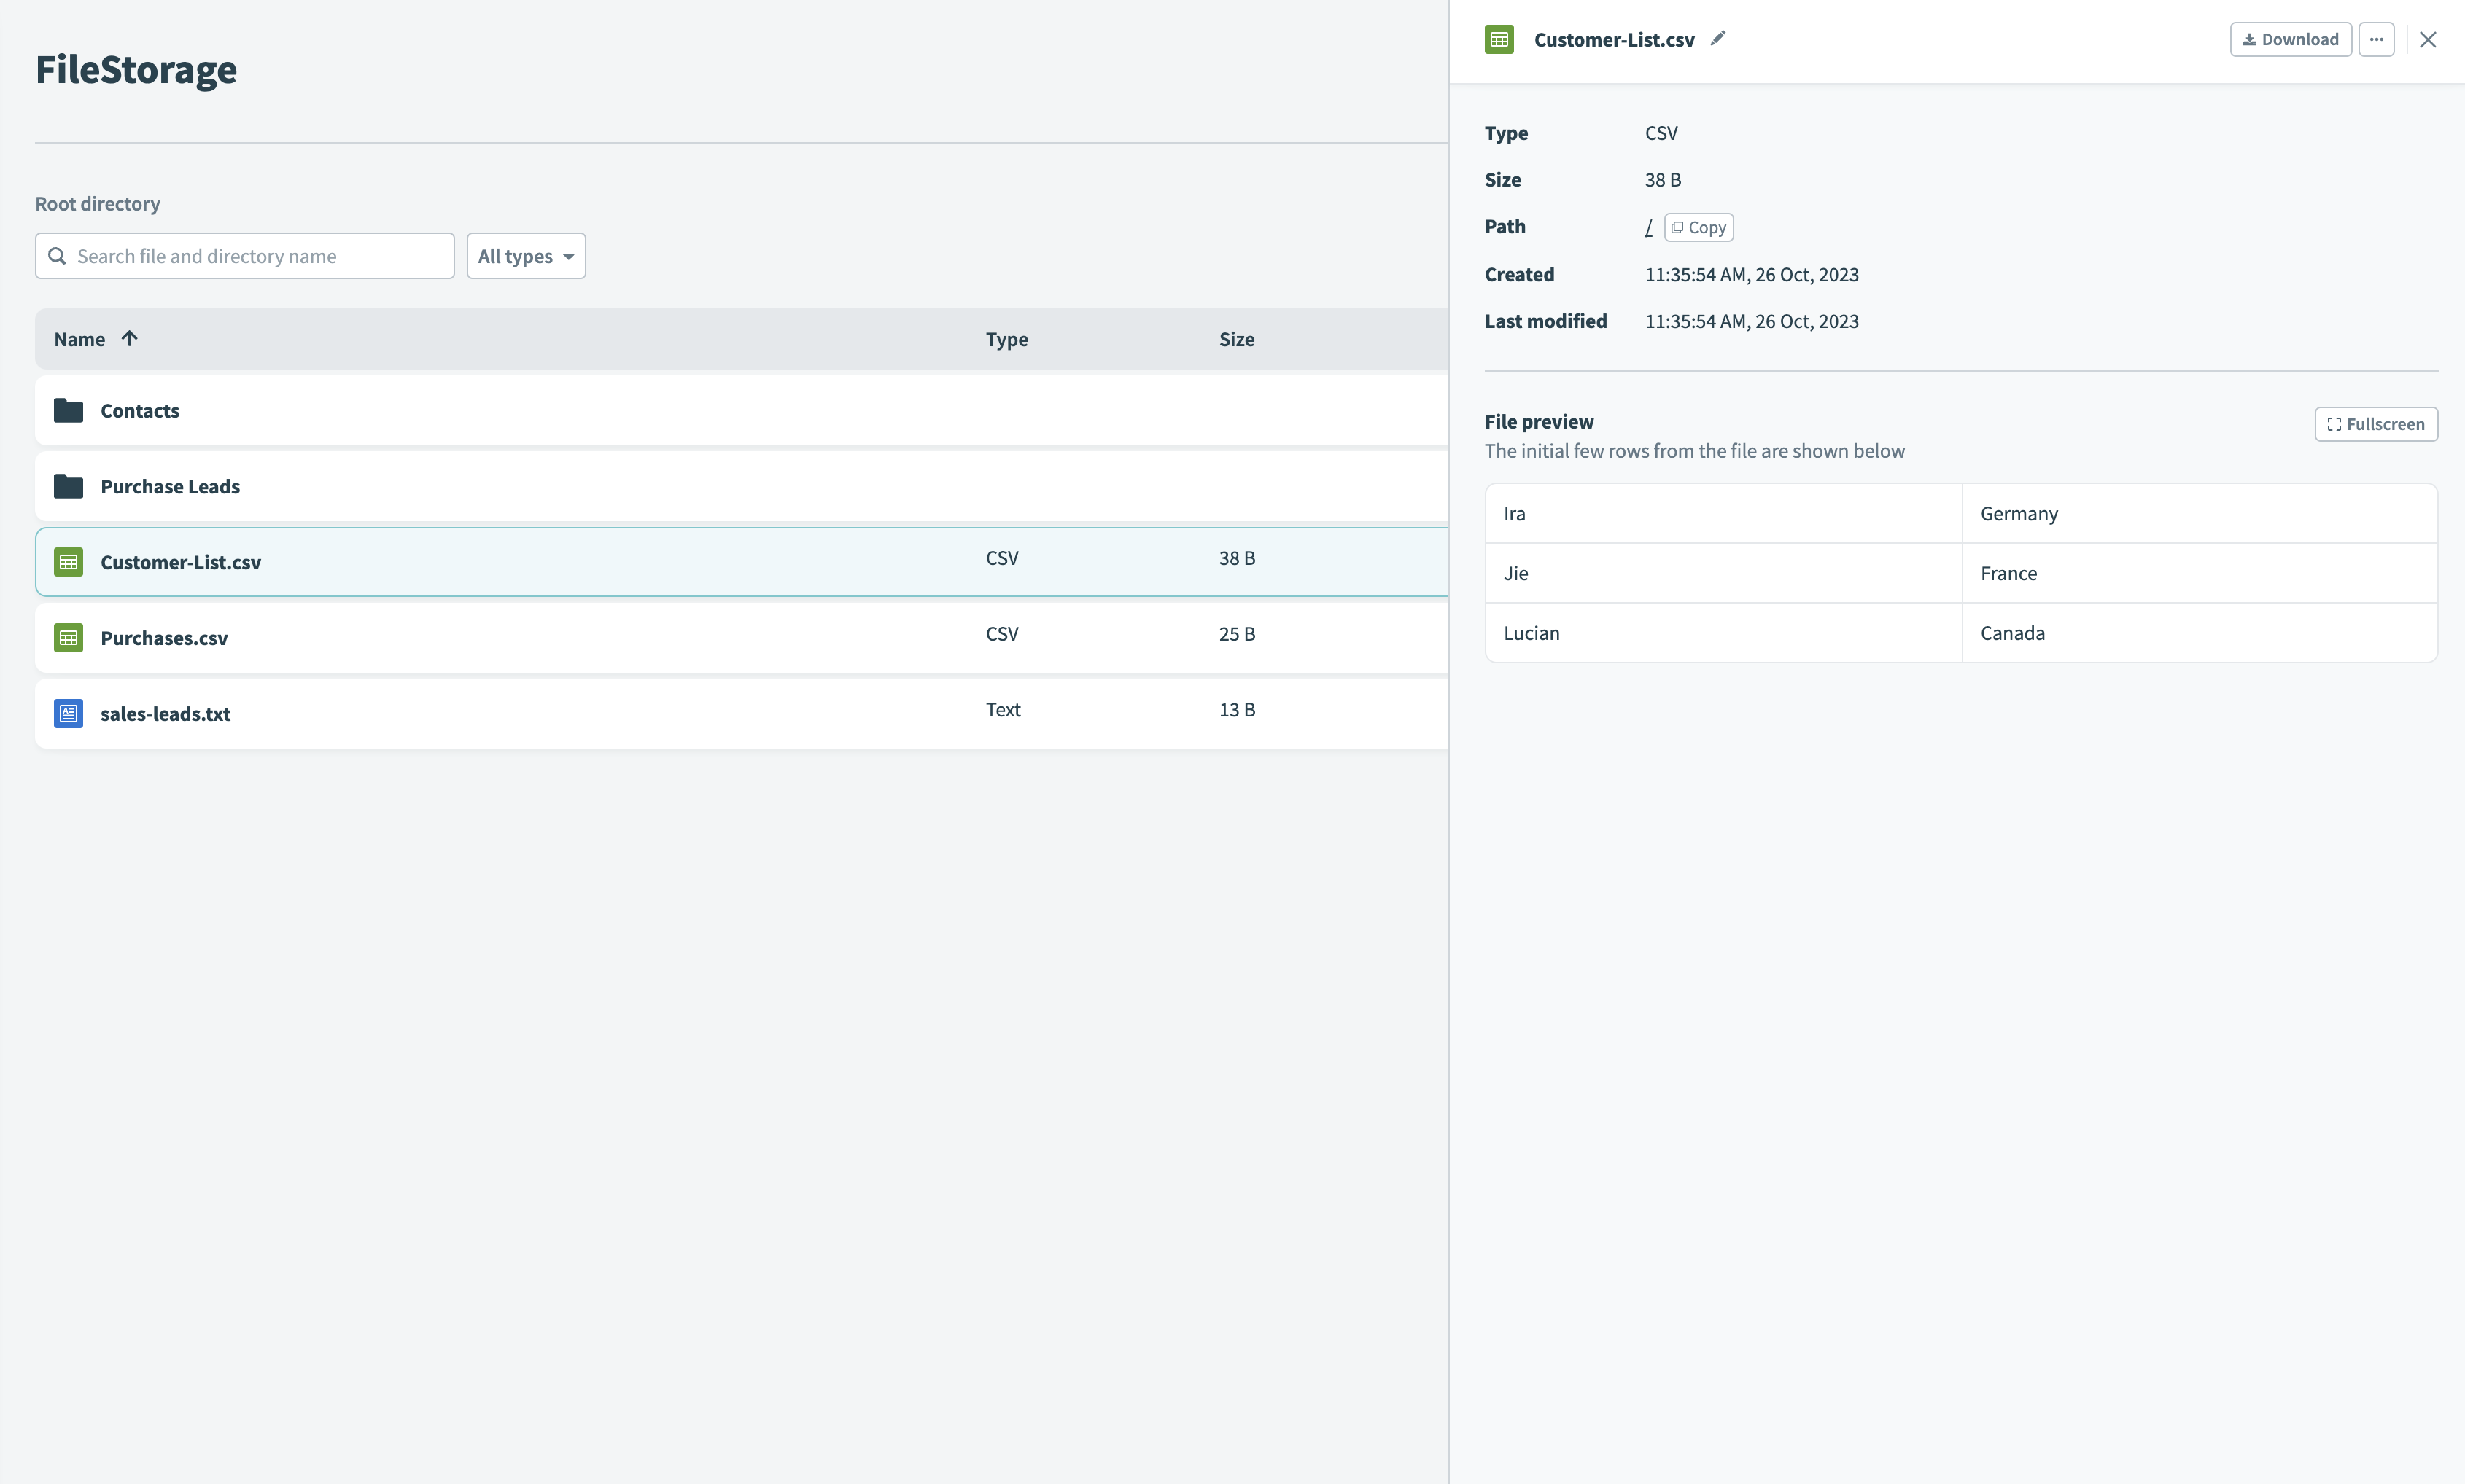Open the three-dots more options menu
The width and height of the screenshot is (2465, 1484).
click(2376, 40)
